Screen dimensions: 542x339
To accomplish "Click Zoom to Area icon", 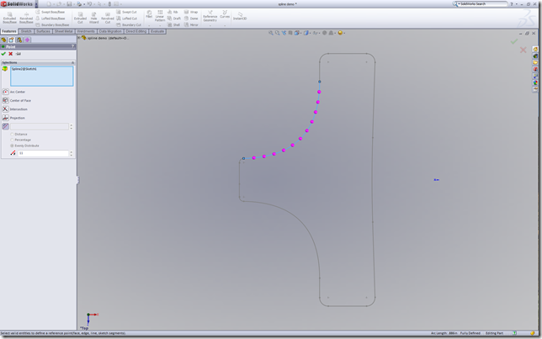I will coord(277,33).
